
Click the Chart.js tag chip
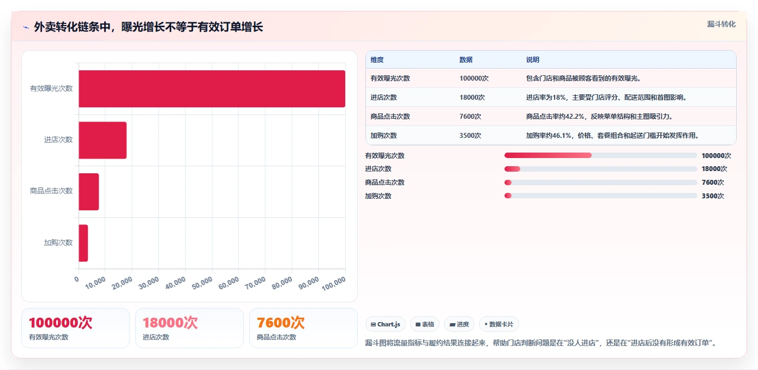pyautogui.click(x=386, y=324)
